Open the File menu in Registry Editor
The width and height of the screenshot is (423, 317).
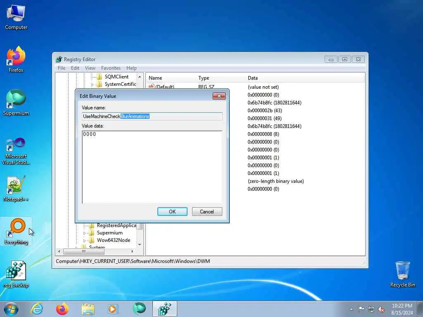pyautogui.click(x=62, y=68)
